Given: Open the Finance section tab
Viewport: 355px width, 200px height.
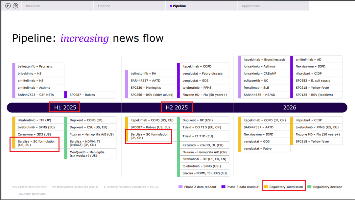Looking at the screenshot, I should point(130,6).
